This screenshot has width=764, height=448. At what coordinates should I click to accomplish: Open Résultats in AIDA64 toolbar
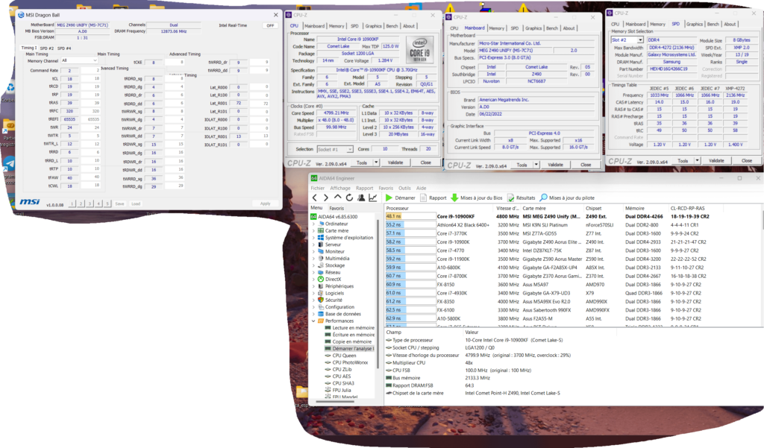(x=521, y=198)
